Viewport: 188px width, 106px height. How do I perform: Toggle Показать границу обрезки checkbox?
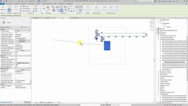click(x=16, y=59)
